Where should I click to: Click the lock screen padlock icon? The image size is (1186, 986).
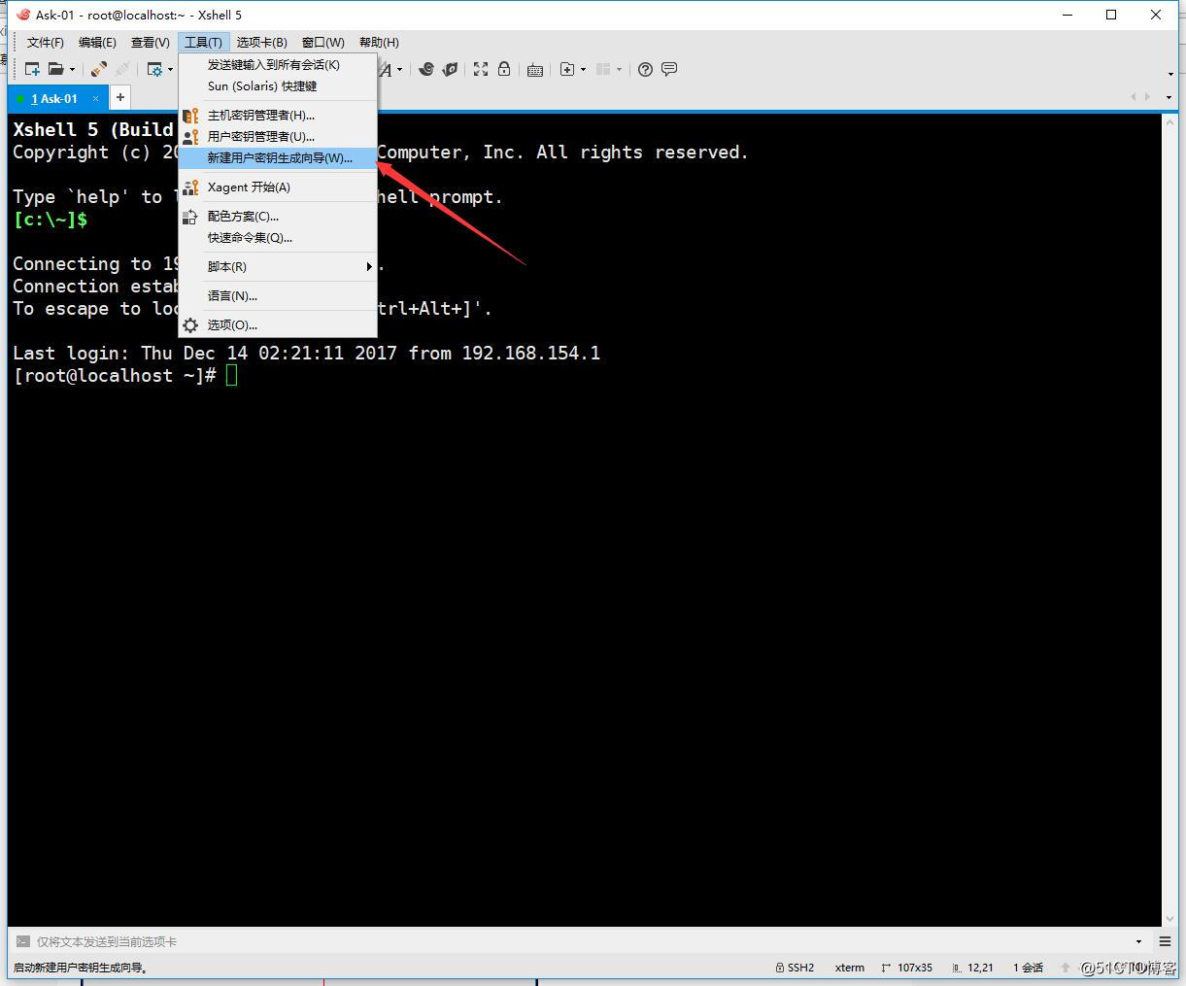(x=504, y=69)
